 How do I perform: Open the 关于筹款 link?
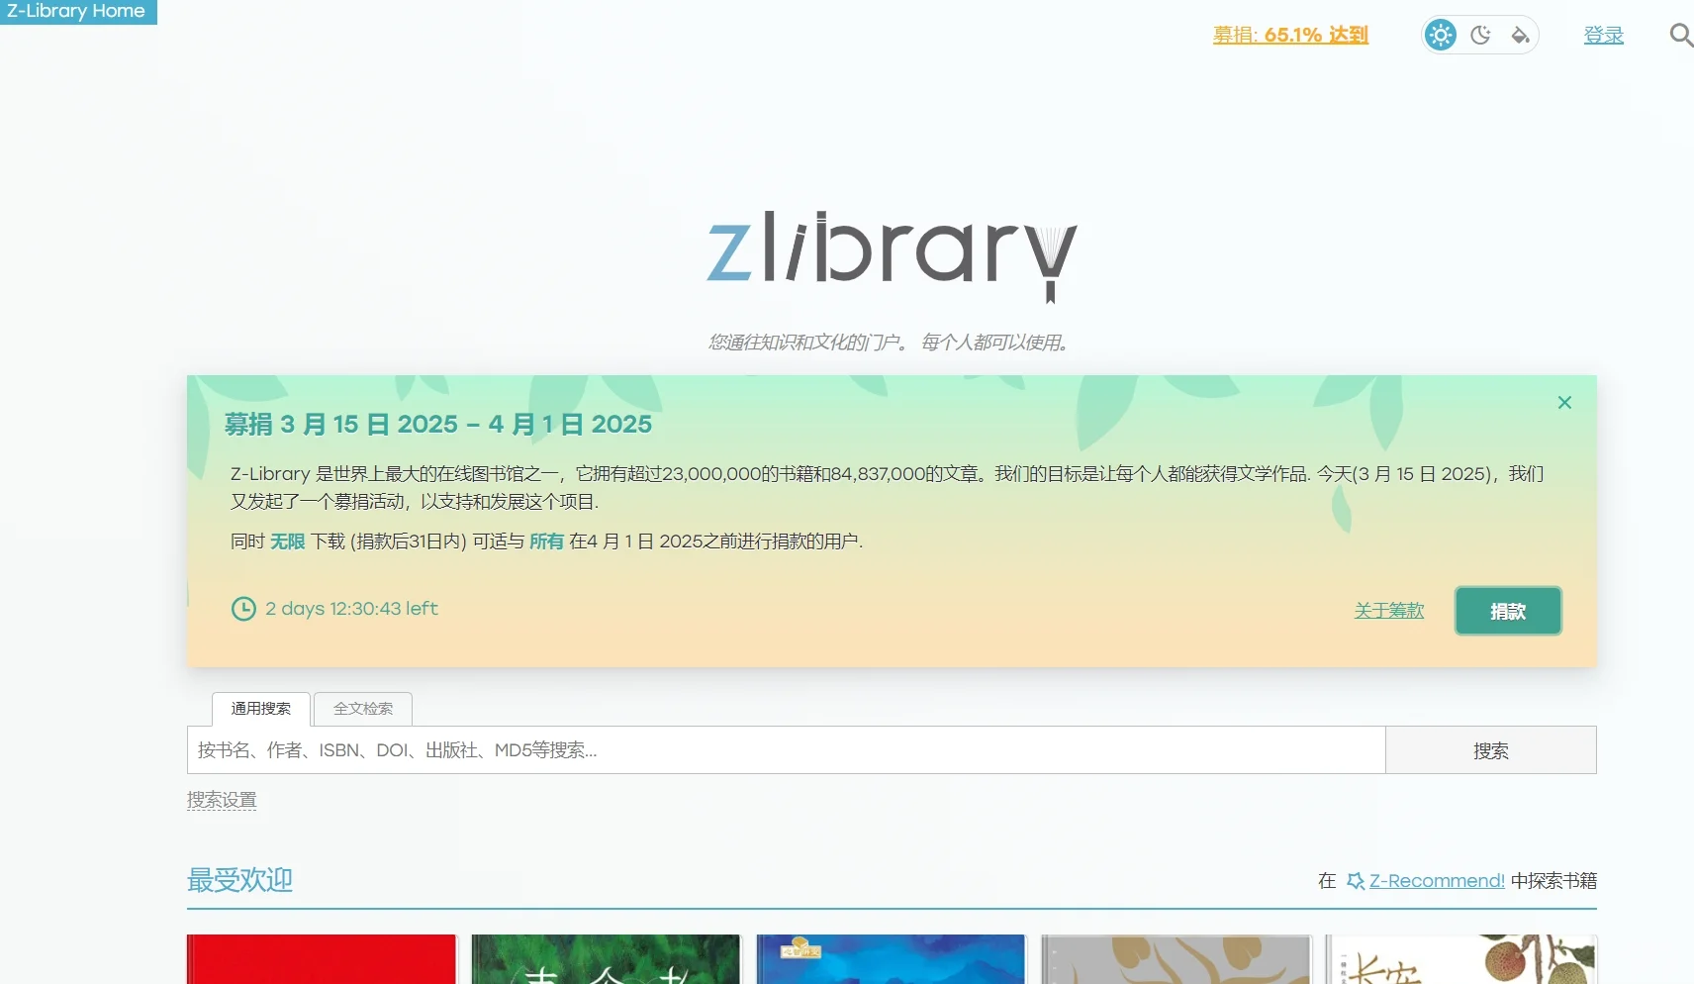pos(1388,611)
